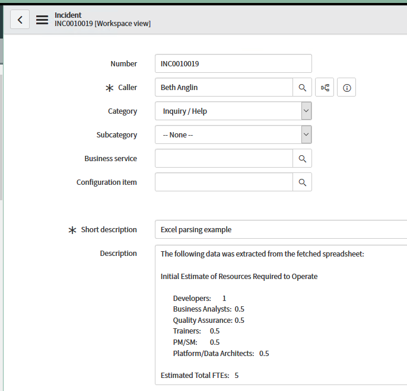
Task: Click the Business service label
Action: coord(110,159)
